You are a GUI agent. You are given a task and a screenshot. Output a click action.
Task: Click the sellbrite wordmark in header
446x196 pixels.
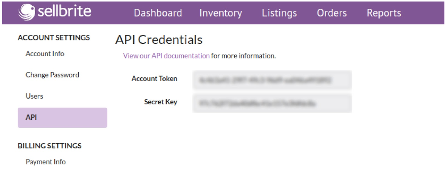(x=64, y=12)
